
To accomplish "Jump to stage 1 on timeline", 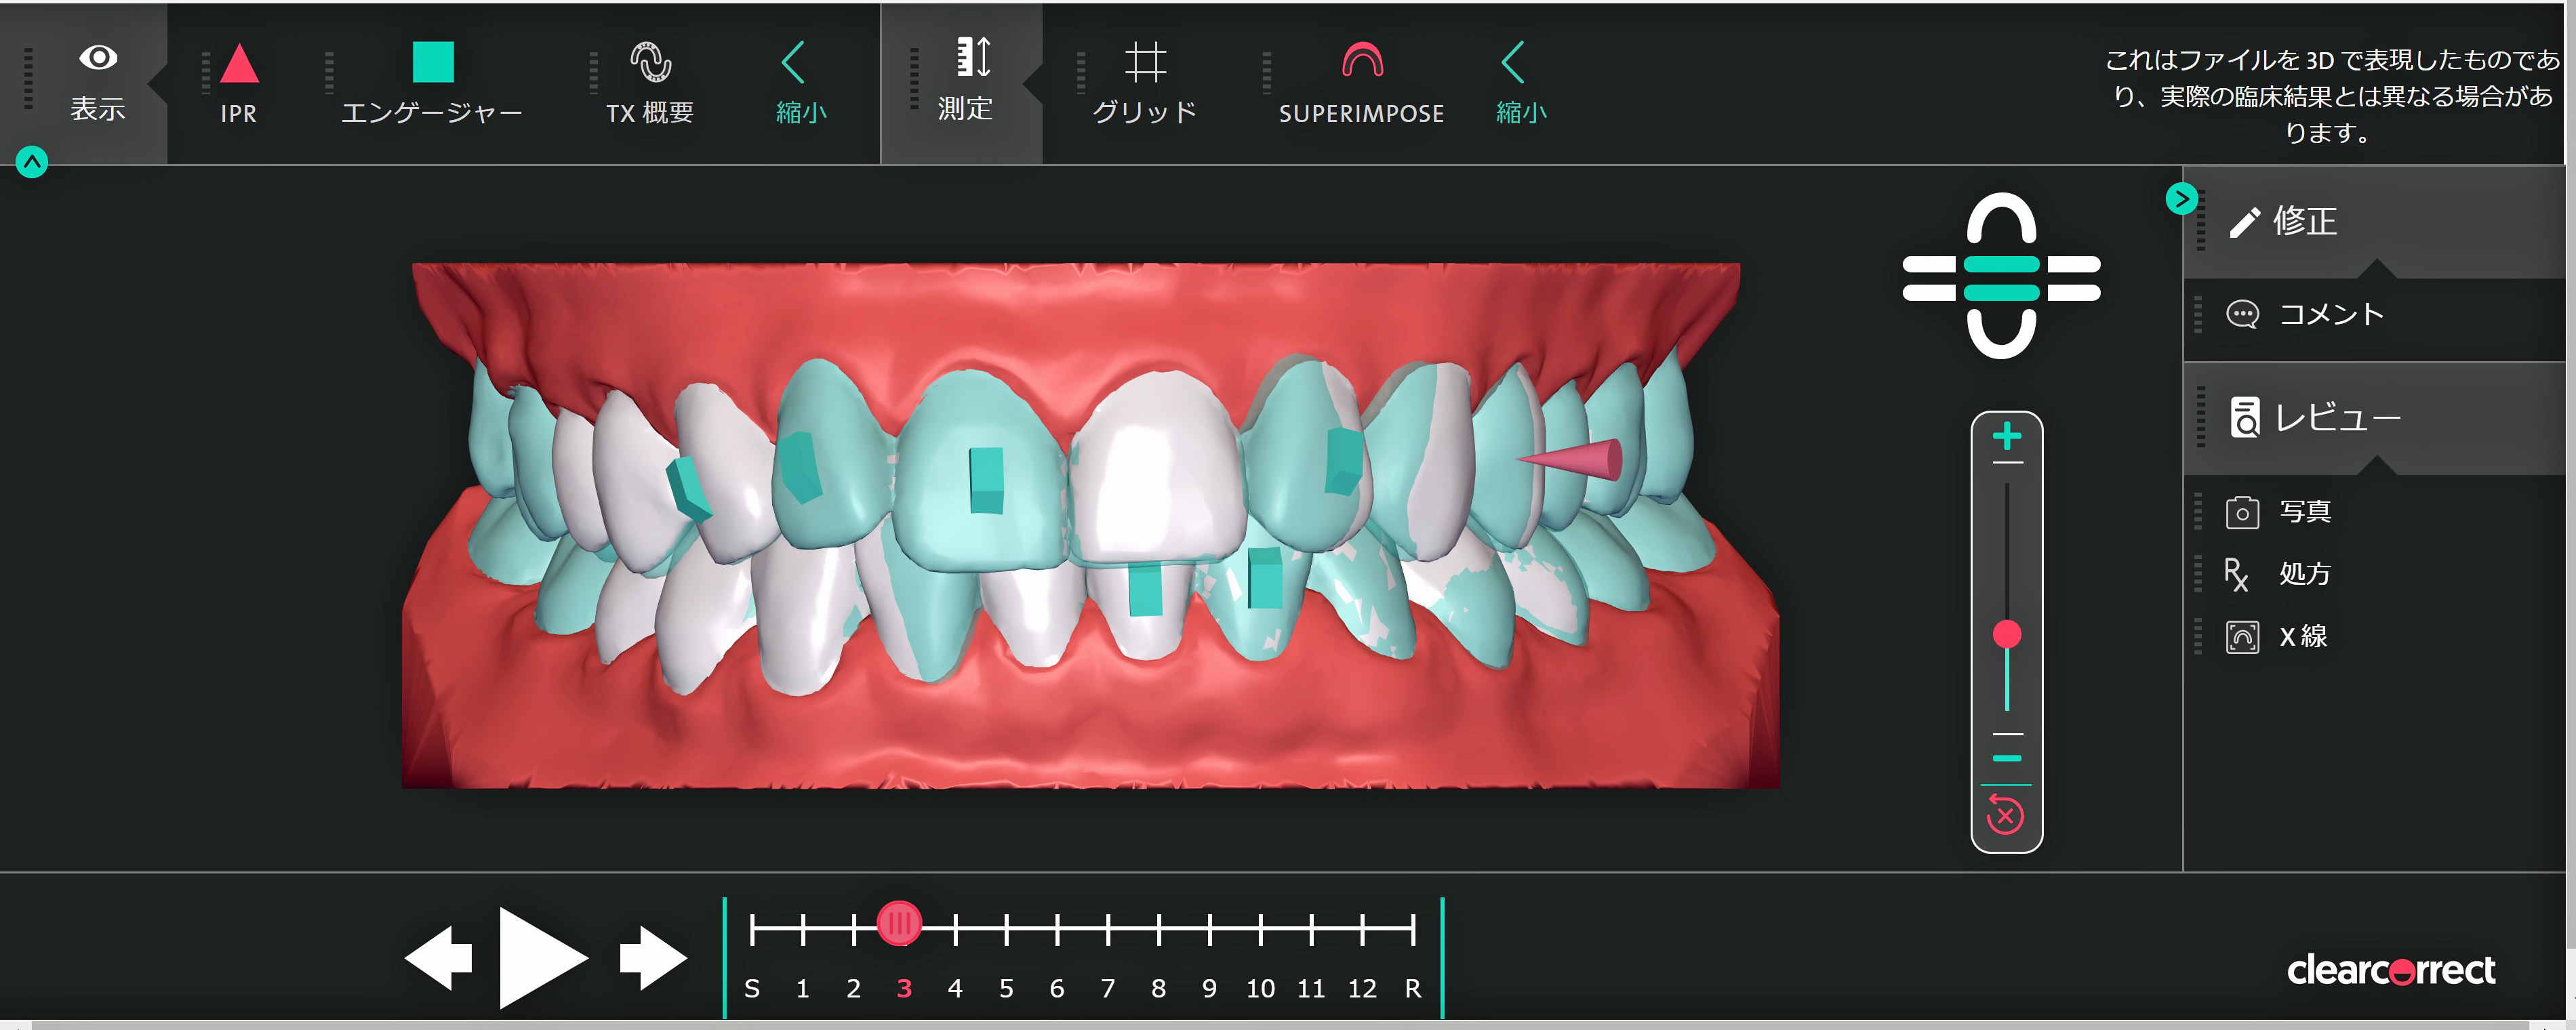I will 802,988.
